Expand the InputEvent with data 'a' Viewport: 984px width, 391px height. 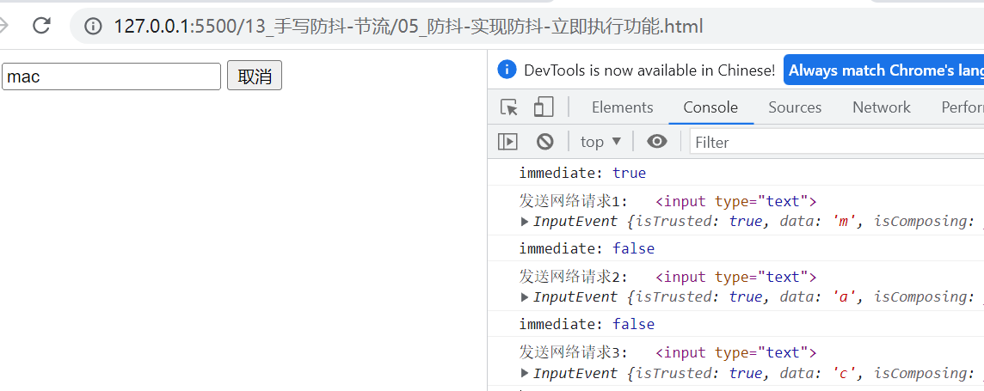click(526, 297)
